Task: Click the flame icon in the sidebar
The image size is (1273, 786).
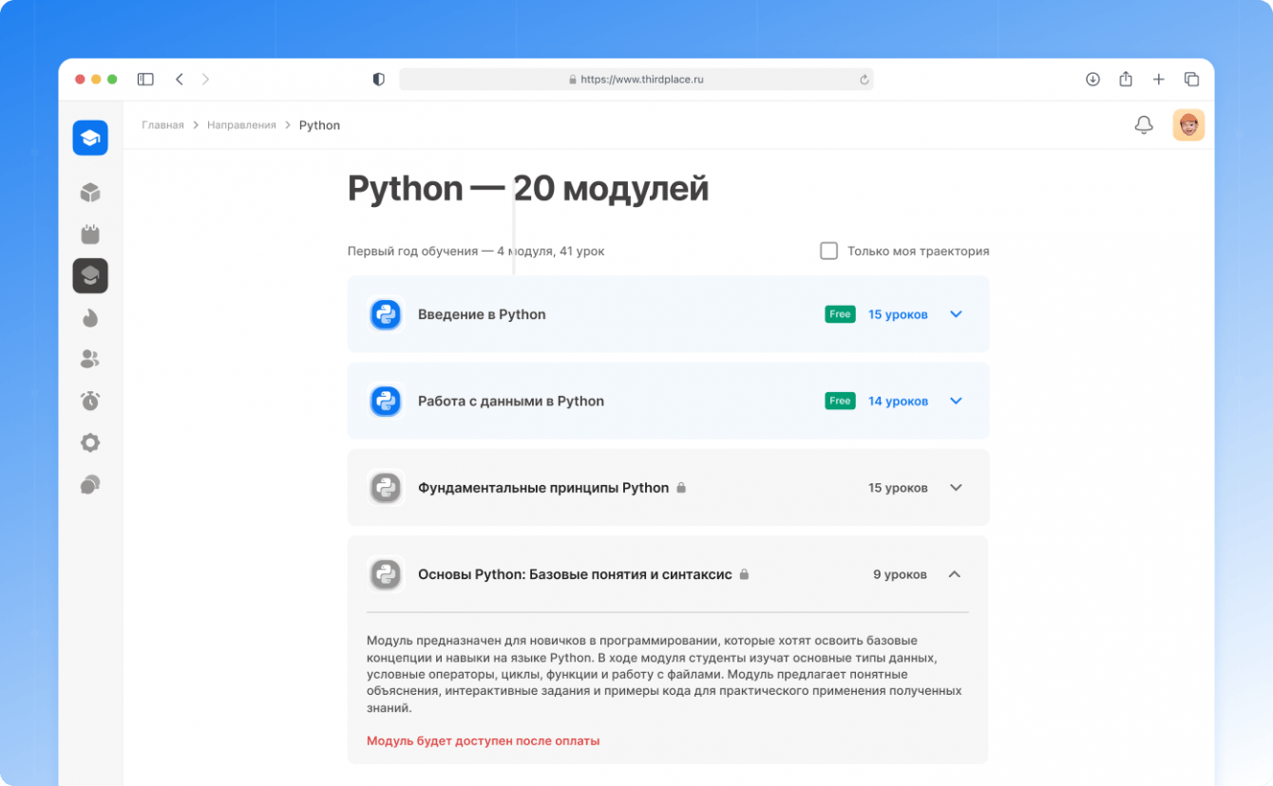Action: [90, 318]
